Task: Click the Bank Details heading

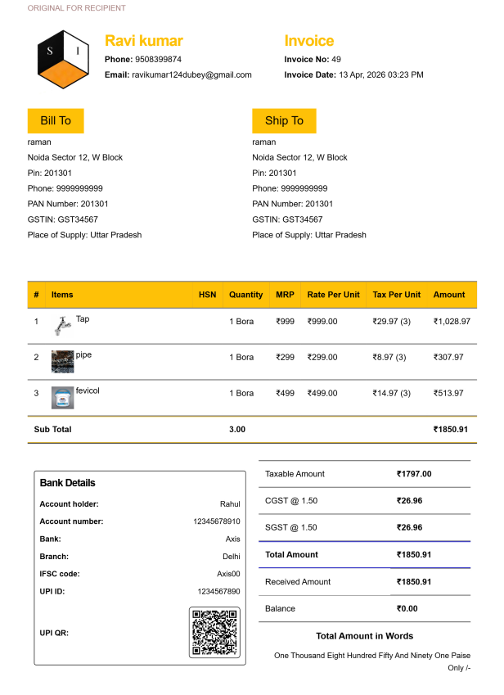Action: point(67,483)
